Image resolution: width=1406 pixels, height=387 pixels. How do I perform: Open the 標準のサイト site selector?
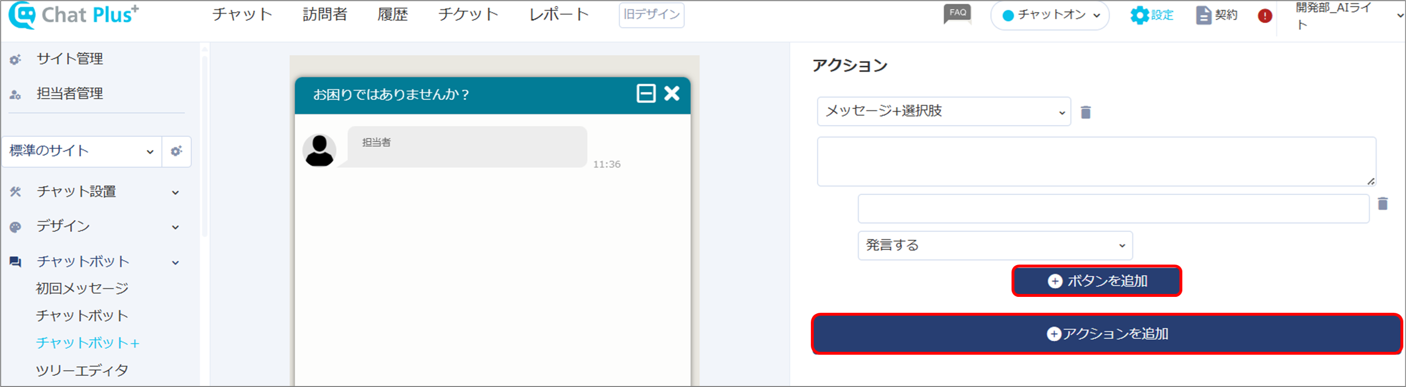tap(82, 151)
